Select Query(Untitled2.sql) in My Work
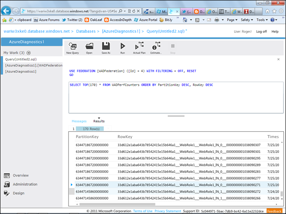The image size is (286, 214). pos(21,59)
